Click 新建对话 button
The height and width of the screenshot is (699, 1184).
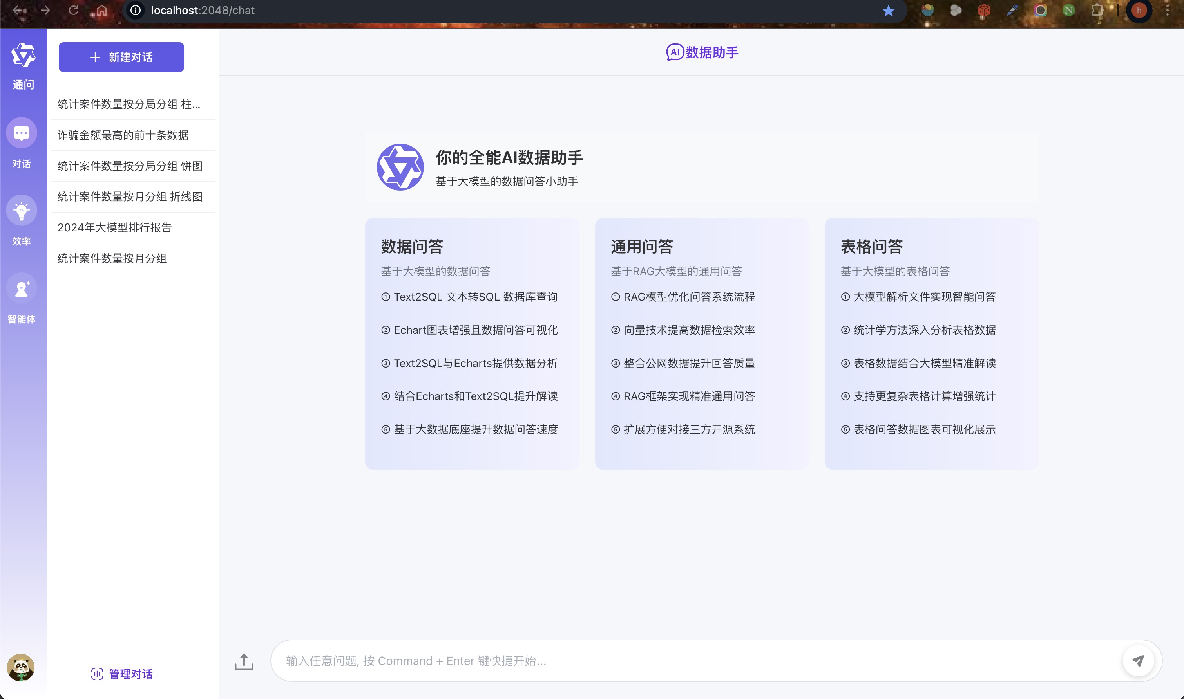121,57
